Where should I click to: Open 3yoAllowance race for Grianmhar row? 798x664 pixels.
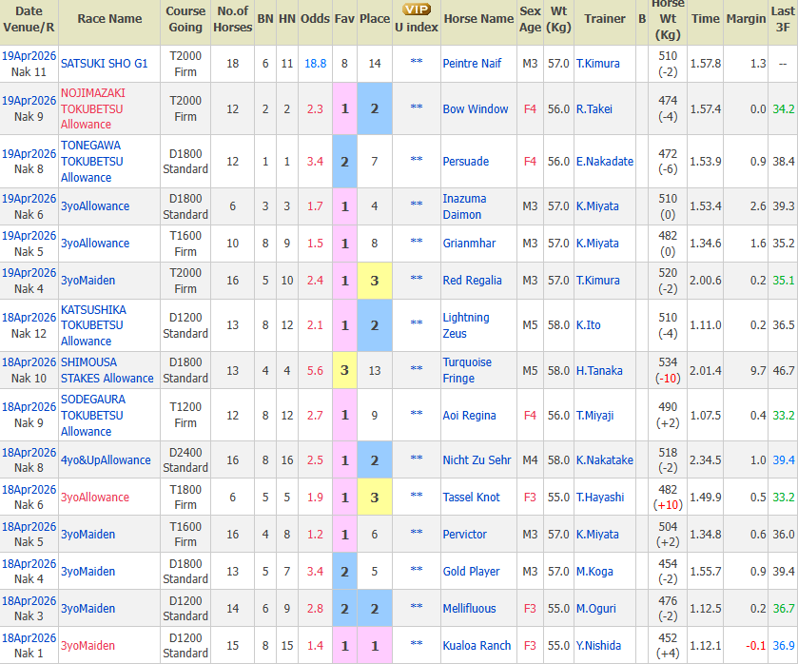pyautogui.click(x=95, y=244)
